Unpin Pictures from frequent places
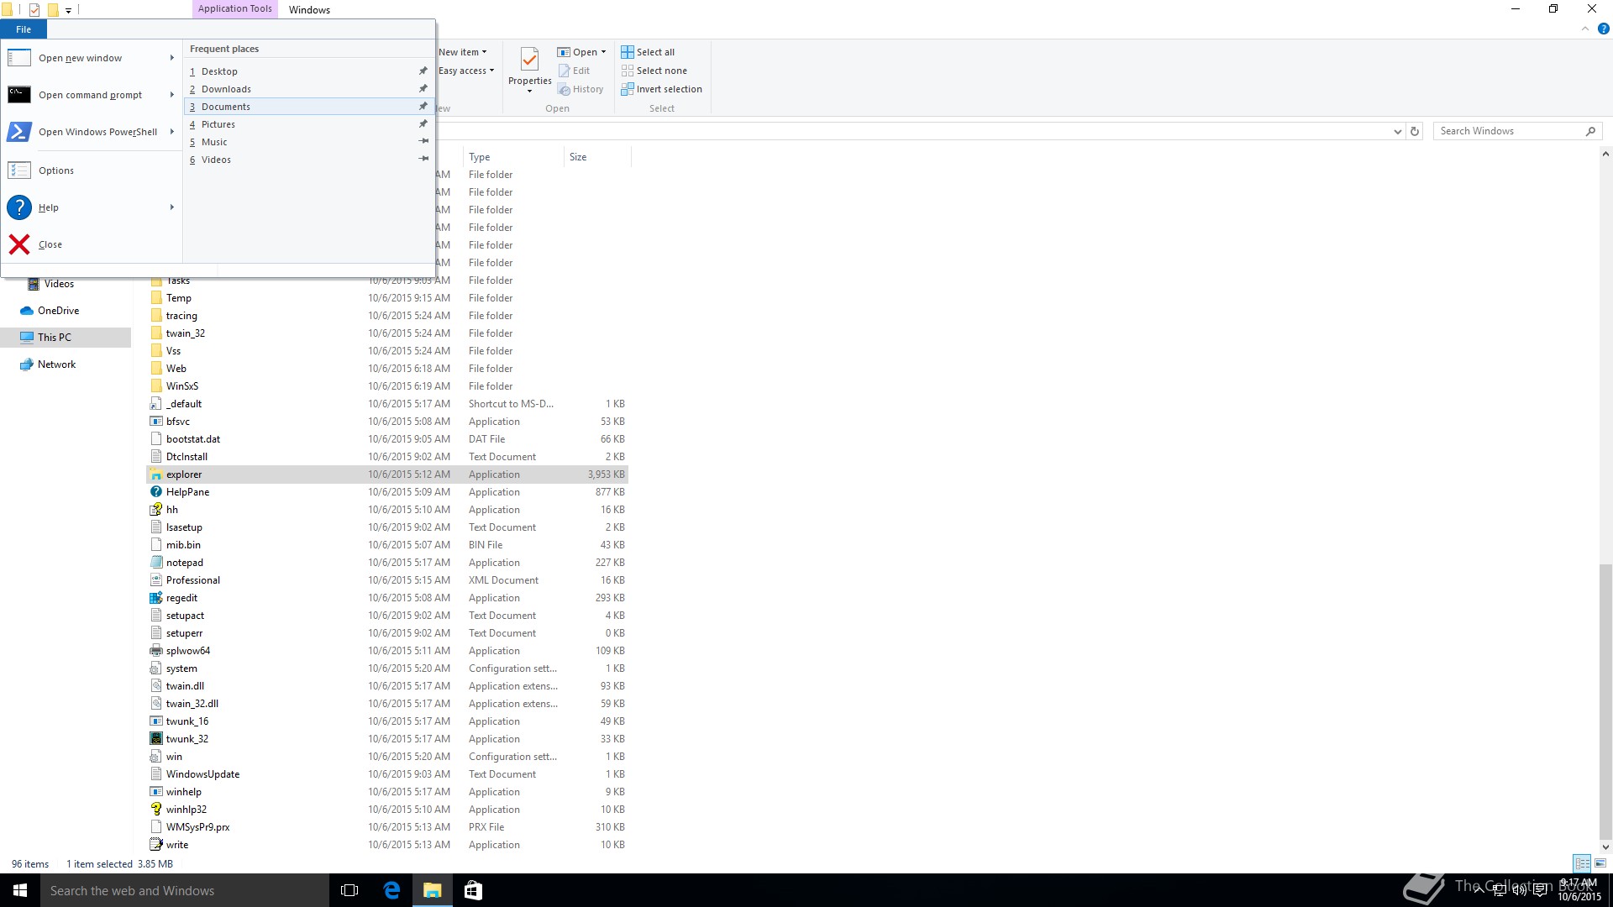The width and height of the screenshot is (1613, 907). [x=423, y=124]
